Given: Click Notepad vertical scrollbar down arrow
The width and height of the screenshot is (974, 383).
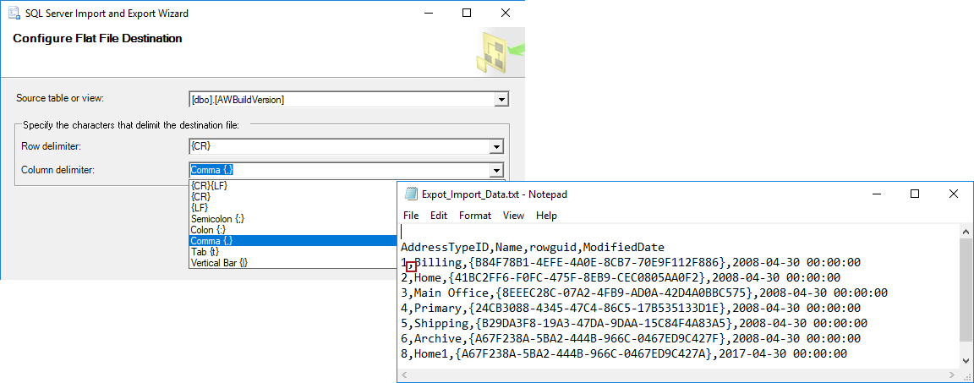Looking at the screenshot, I should click(966, 361).
